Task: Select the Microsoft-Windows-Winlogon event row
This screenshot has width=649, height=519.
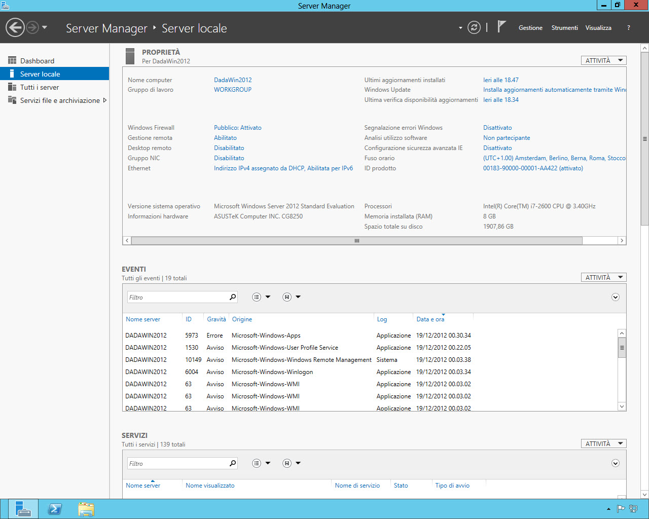Action: (x=369, y=372)
